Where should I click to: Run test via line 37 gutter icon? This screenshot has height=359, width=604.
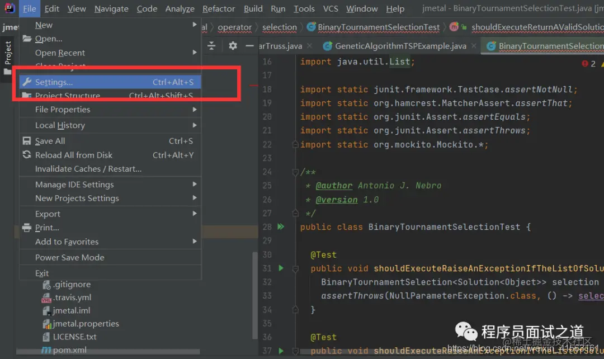coord(281,351)
